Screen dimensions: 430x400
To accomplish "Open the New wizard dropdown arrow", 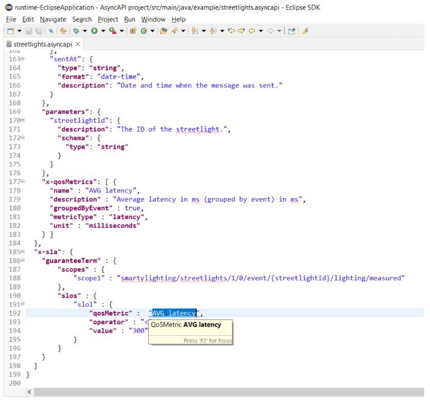I will (x=20, y=31).
